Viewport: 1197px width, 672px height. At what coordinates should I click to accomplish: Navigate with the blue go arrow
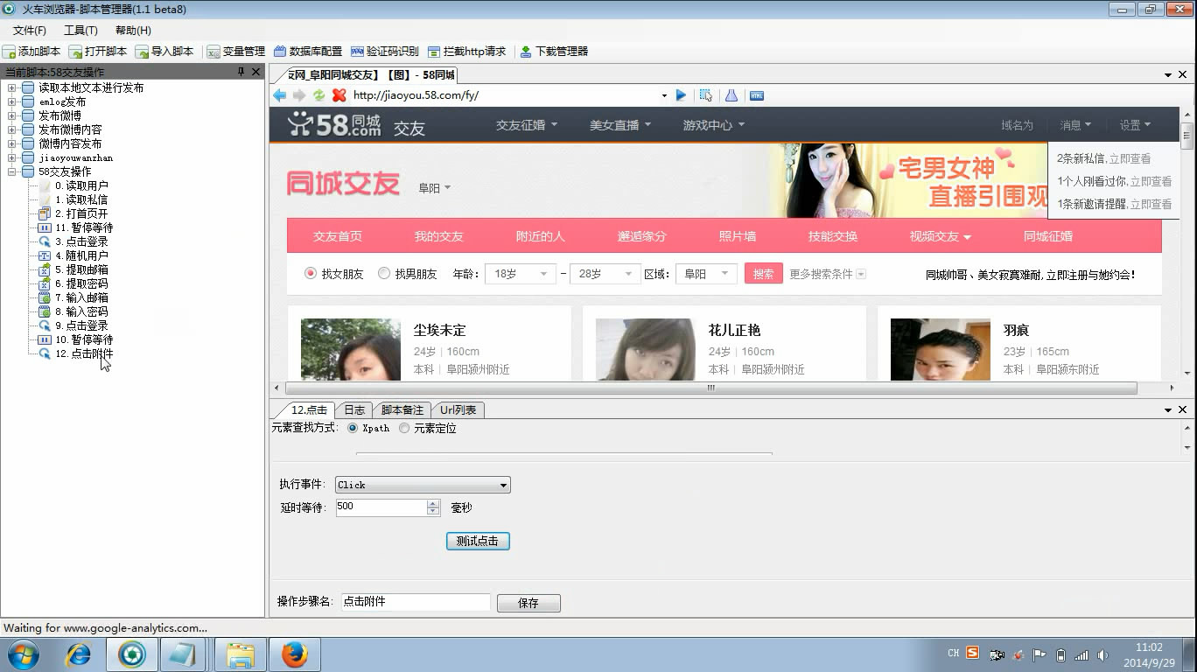681,95
